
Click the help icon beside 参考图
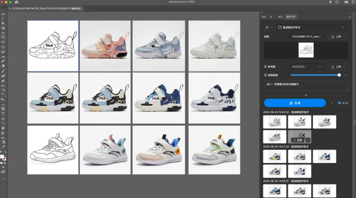[265, 67]
